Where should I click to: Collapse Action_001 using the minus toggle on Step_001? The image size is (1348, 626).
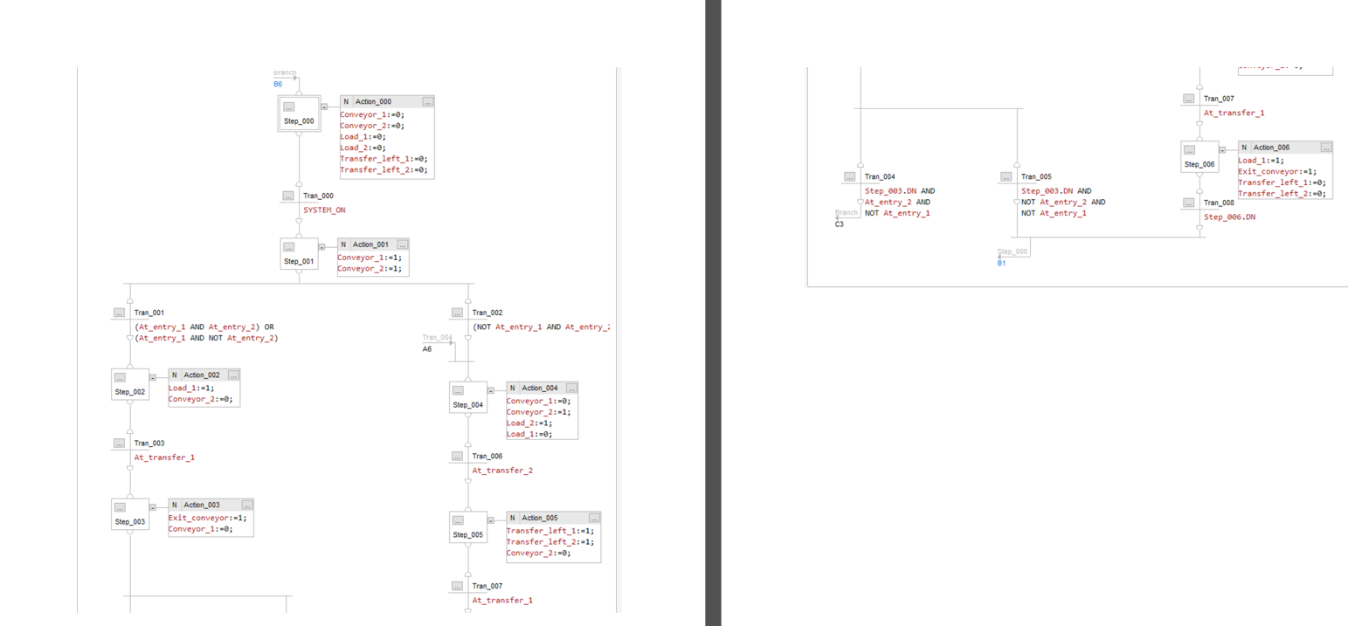[x=323, y=245]
